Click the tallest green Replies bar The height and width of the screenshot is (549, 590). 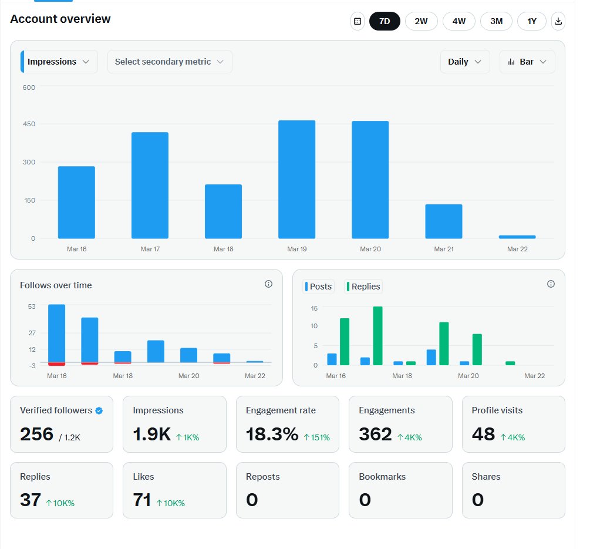[x=378, y=336]
